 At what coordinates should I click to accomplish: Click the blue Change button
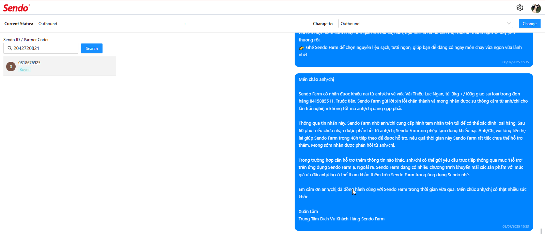[529, 23]
